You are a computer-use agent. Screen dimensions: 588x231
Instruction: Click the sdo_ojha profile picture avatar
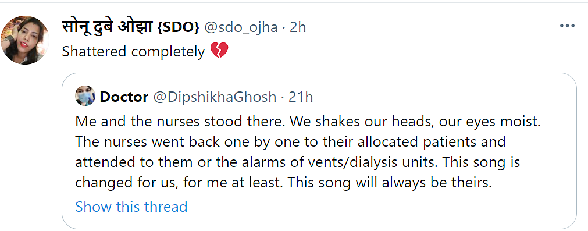[25, 40]
